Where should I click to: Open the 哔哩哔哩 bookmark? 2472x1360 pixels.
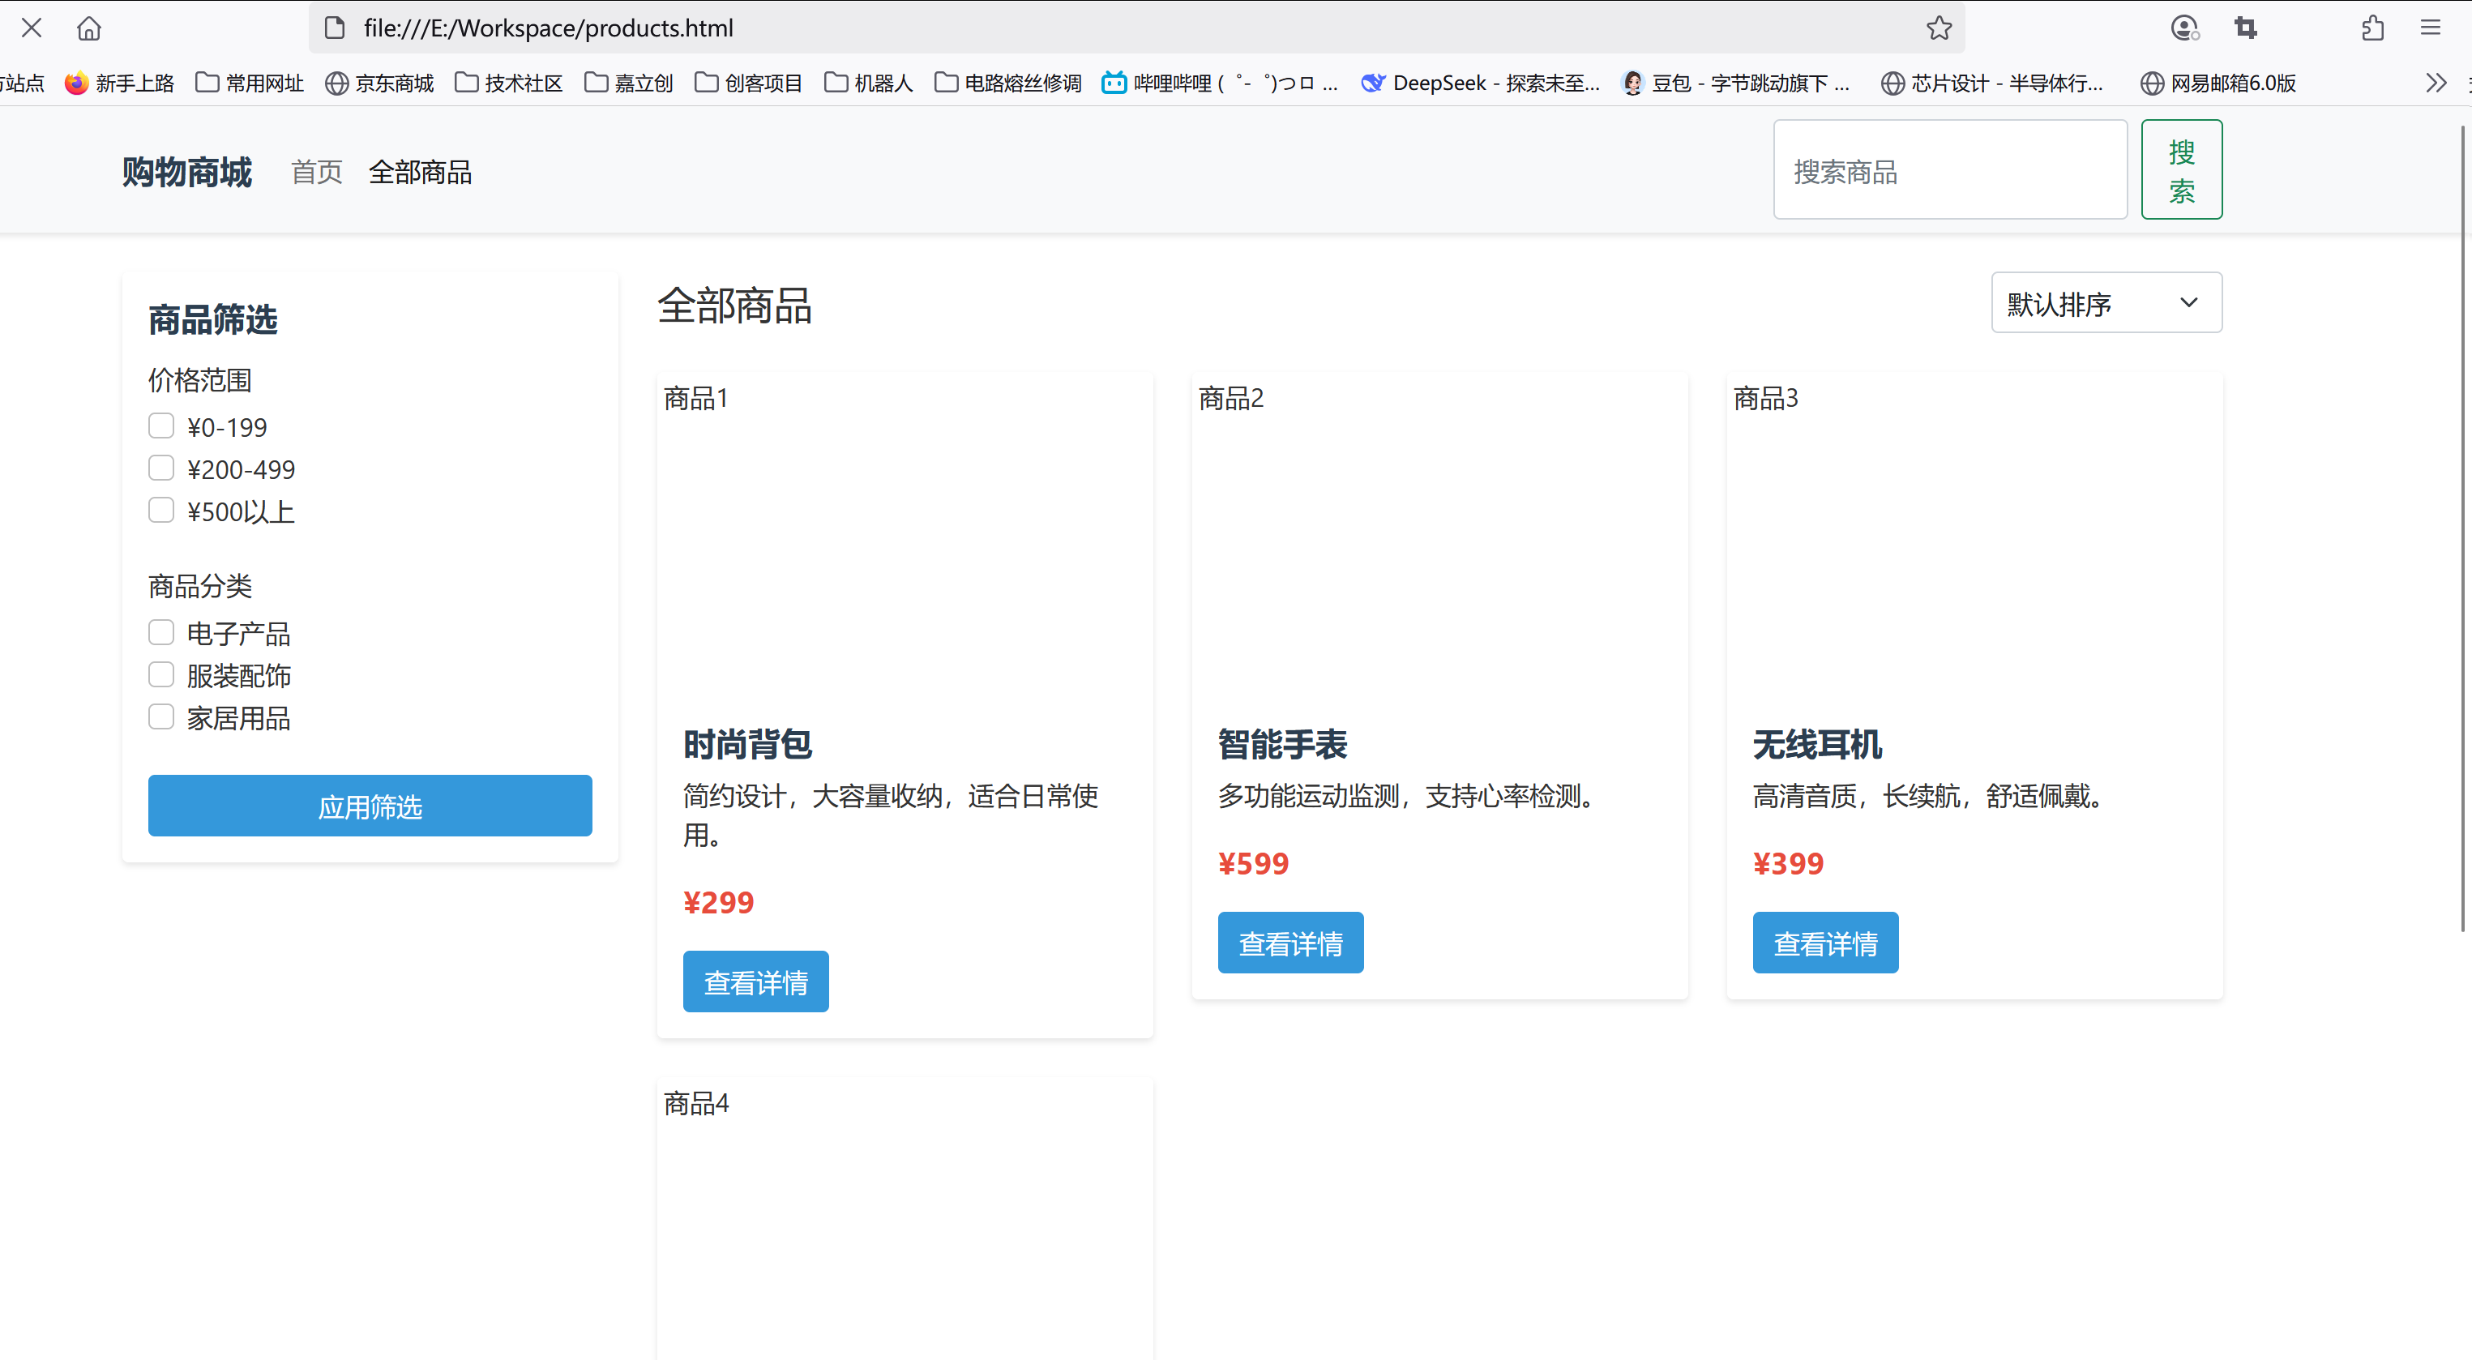pyautogui.click(x=1219, y=83)
